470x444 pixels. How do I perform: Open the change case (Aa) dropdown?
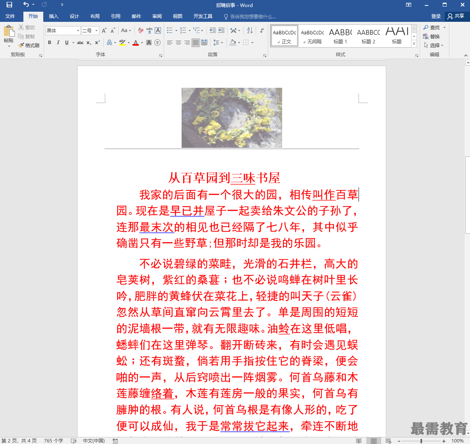click(126, 30)
